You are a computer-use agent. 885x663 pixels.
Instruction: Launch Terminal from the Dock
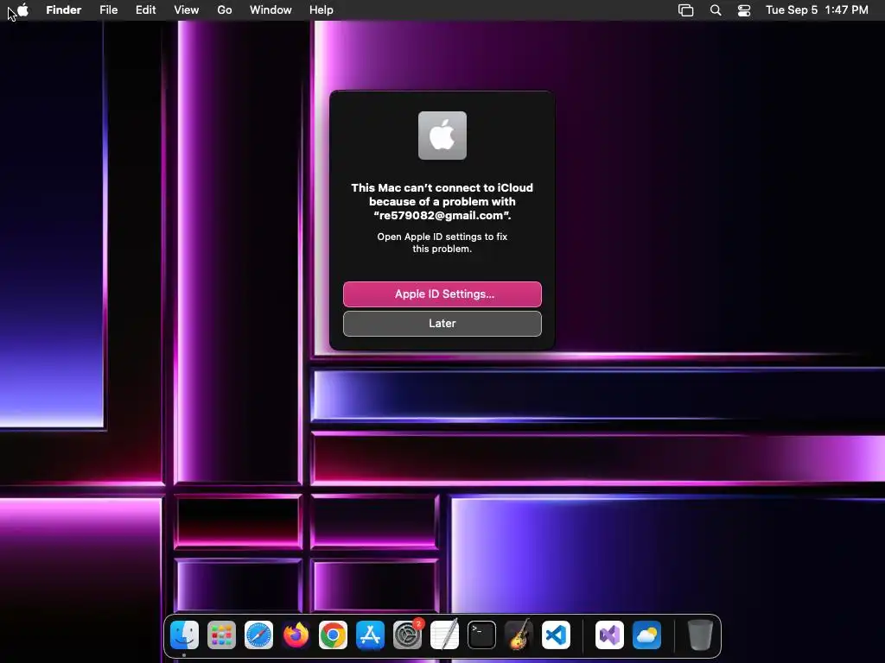click(x=481, y=635)
